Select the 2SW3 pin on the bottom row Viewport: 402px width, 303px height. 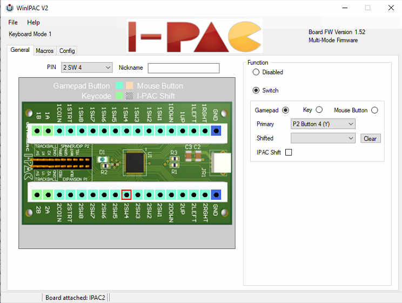coord(138,195)
